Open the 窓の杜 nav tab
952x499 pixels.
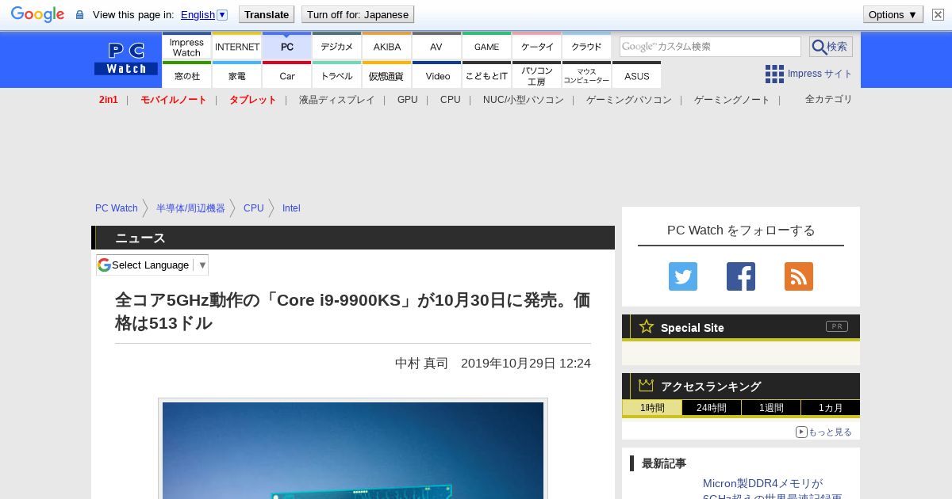tap(186, 75)
